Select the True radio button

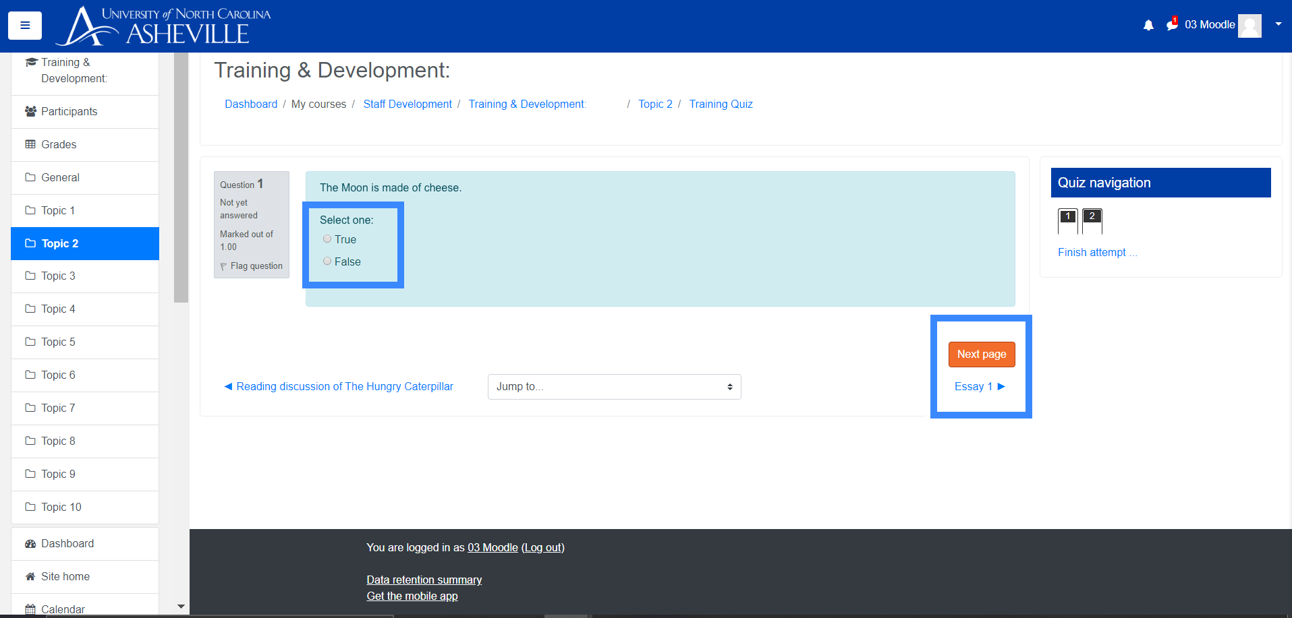point(327,239)
